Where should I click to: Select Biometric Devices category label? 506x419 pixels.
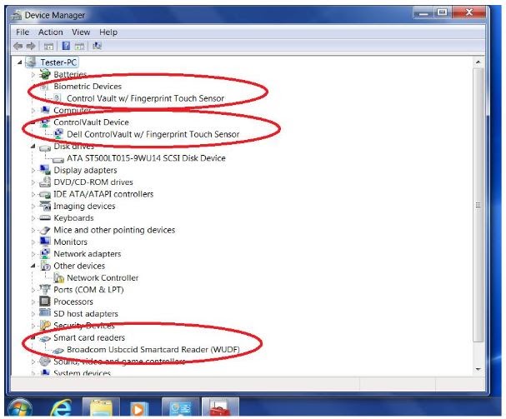[88, 86]
